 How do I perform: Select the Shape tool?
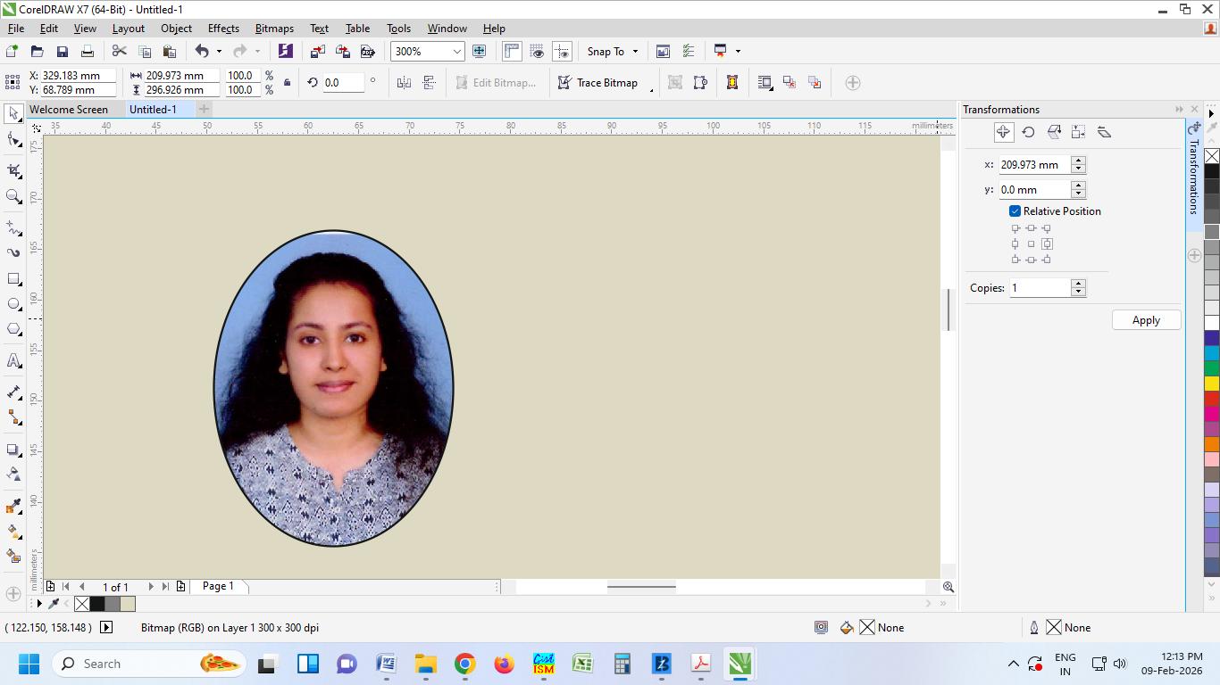(13, 140)
